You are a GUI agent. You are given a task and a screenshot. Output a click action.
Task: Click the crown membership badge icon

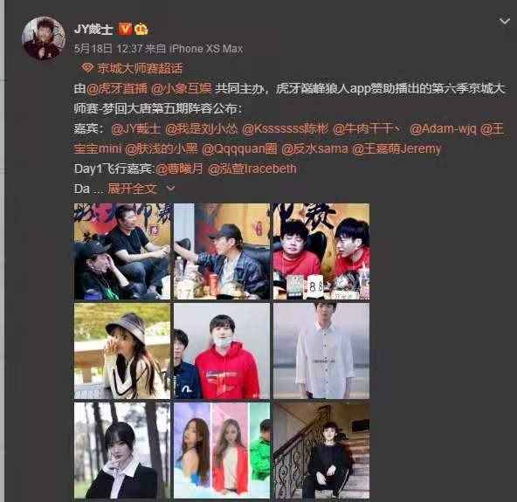click(x=141, y=29)
